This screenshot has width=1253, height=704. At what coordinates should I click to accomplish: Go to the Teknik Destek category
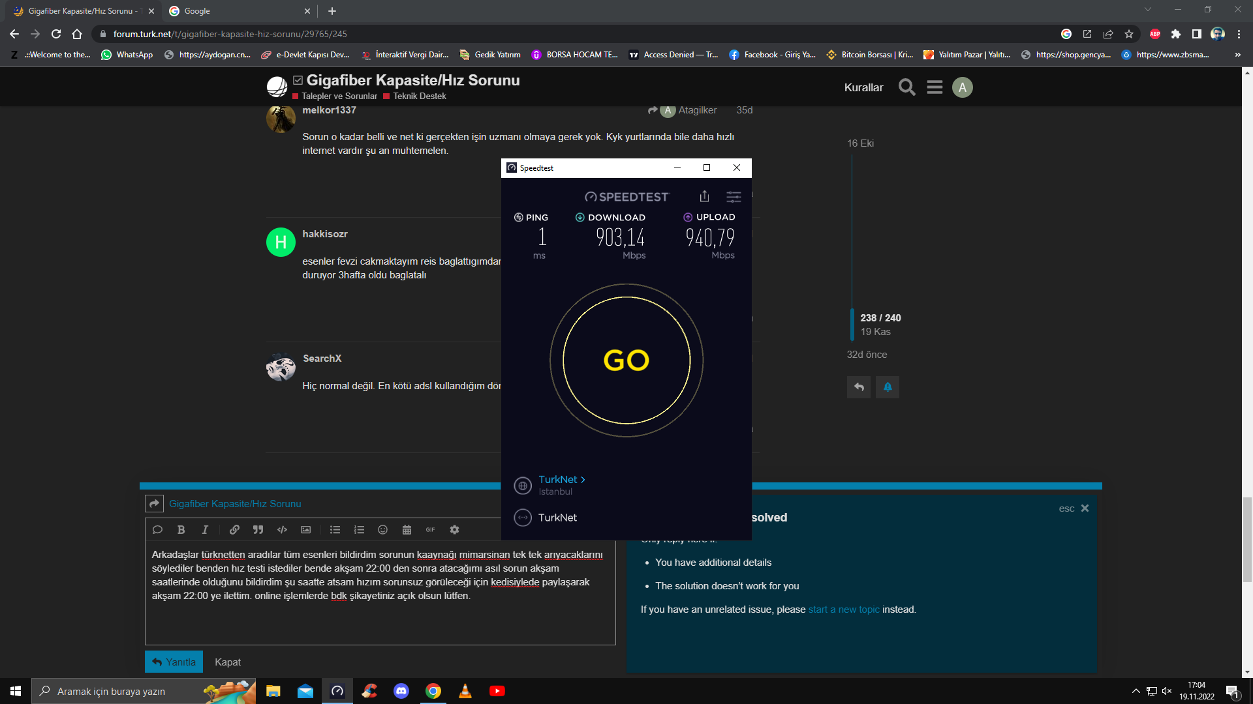[x=420, y=96]
